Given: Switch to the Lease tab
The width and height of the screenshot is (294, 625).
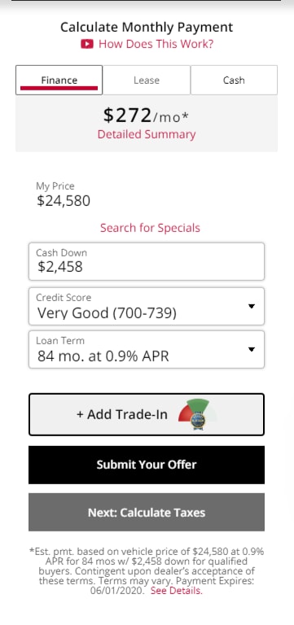Looking at the screenshot, I should (x=147, y=80).
